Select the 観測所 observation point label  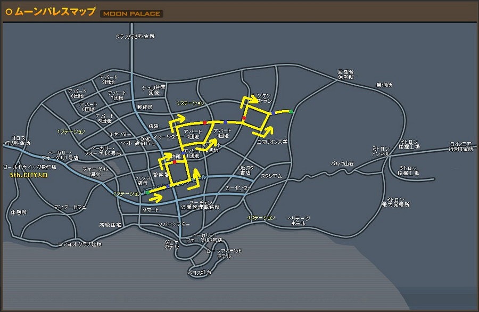384,85
